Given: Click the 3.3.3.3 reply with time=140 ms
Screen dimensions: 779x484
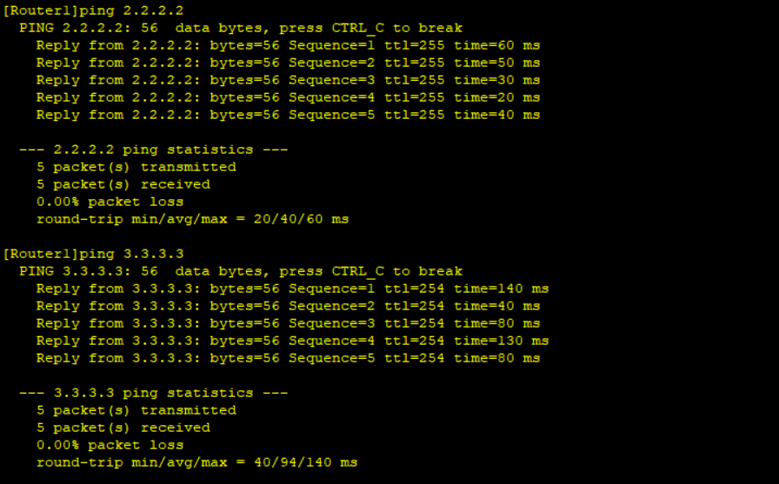Looking at the screenshot, I should tap(293, 288).
